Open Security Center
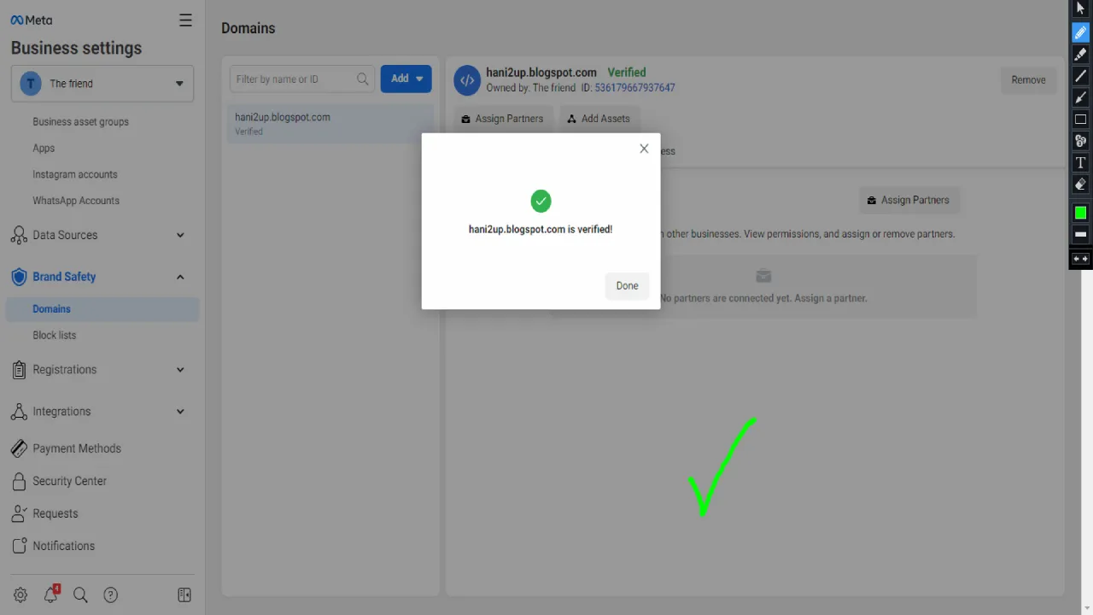The image size is (1093, 615). (69, 481)
